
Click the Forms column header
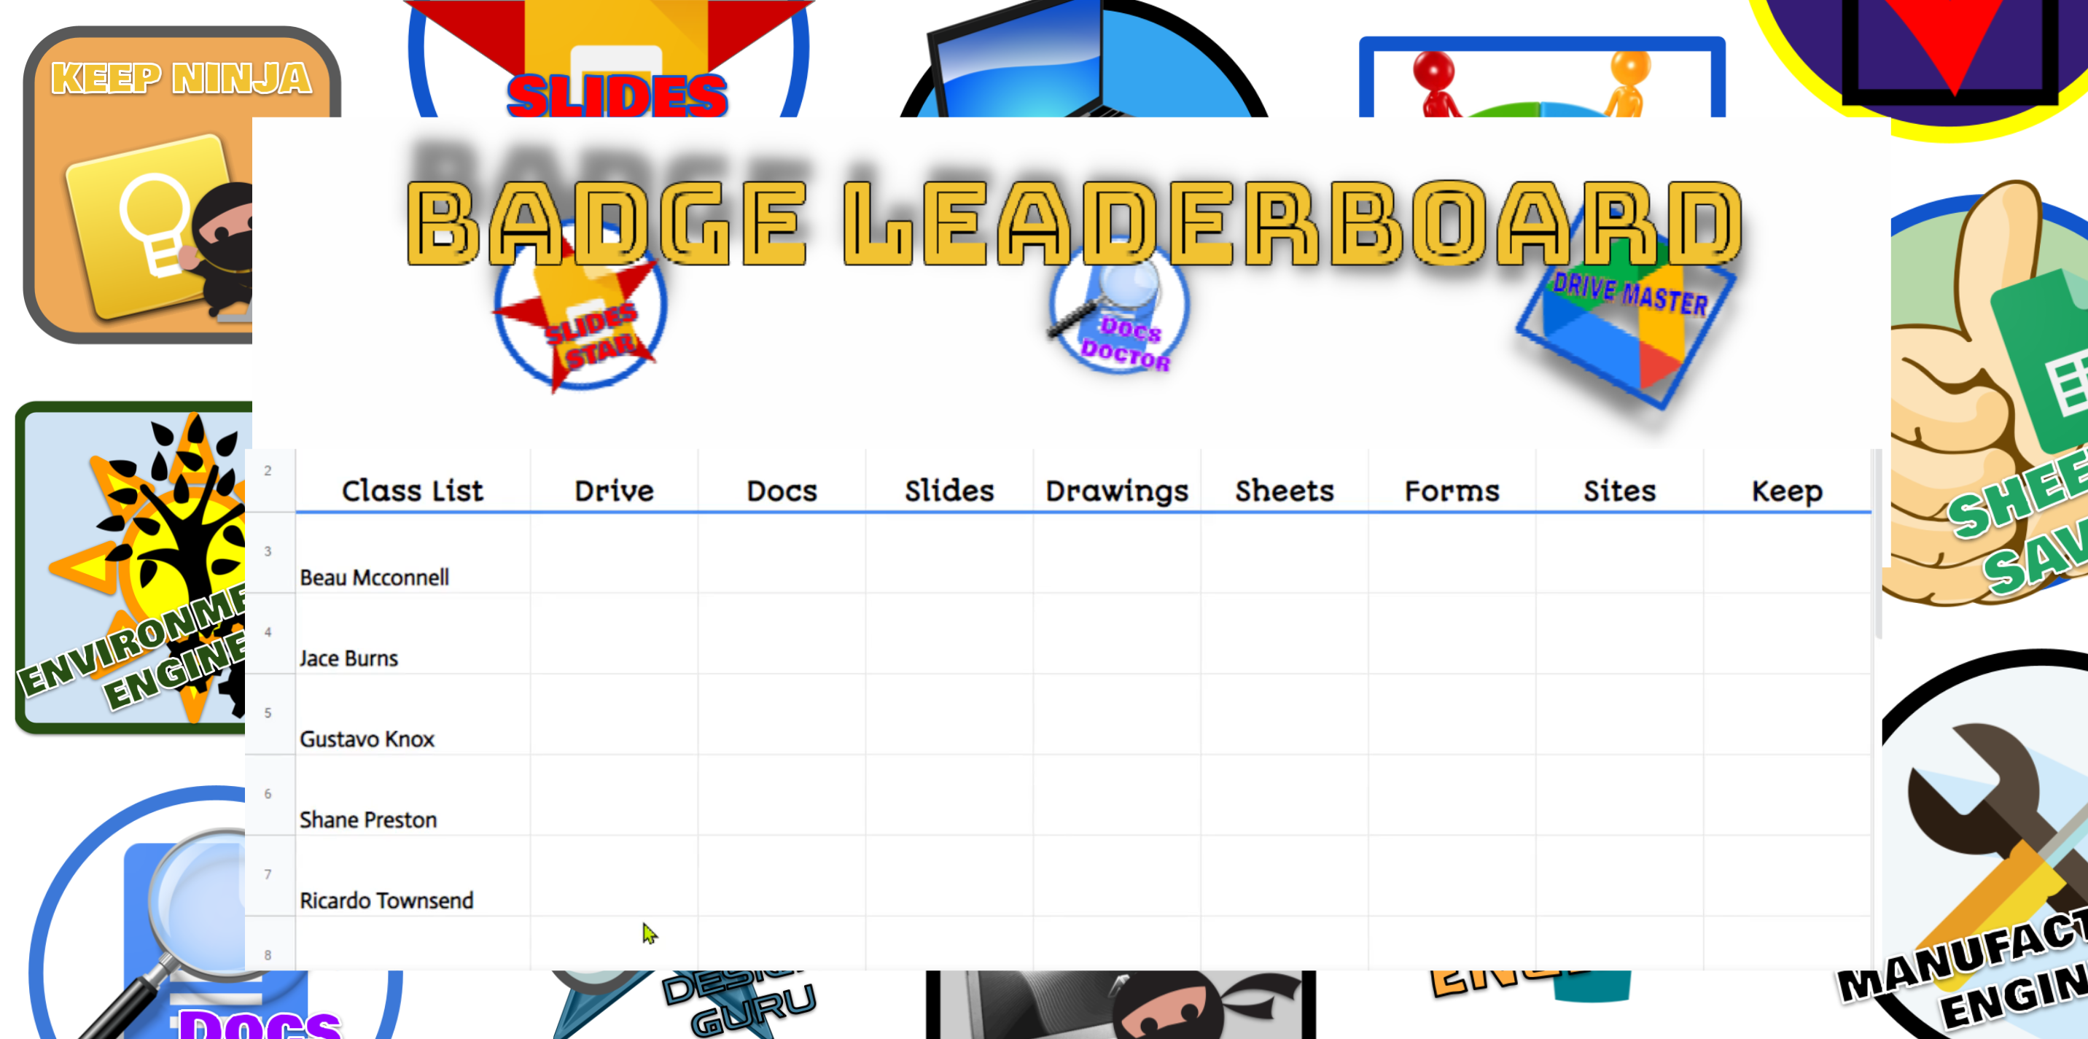[1452, 490]
